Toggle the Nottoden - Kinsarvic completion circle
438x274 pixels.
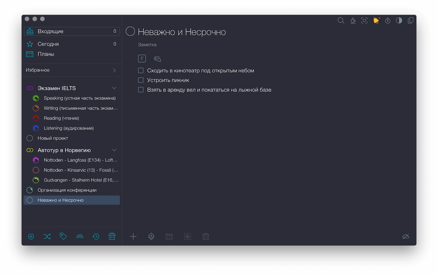(x=36, y=170)
